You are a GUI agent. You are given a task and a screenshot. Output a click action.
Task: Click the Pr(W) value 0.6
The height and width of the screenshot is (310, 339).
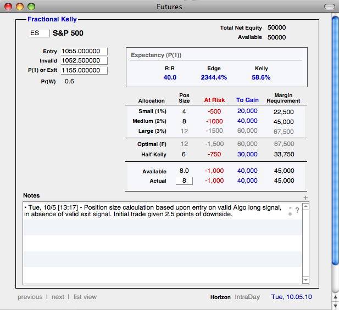[x=69, y=81]
